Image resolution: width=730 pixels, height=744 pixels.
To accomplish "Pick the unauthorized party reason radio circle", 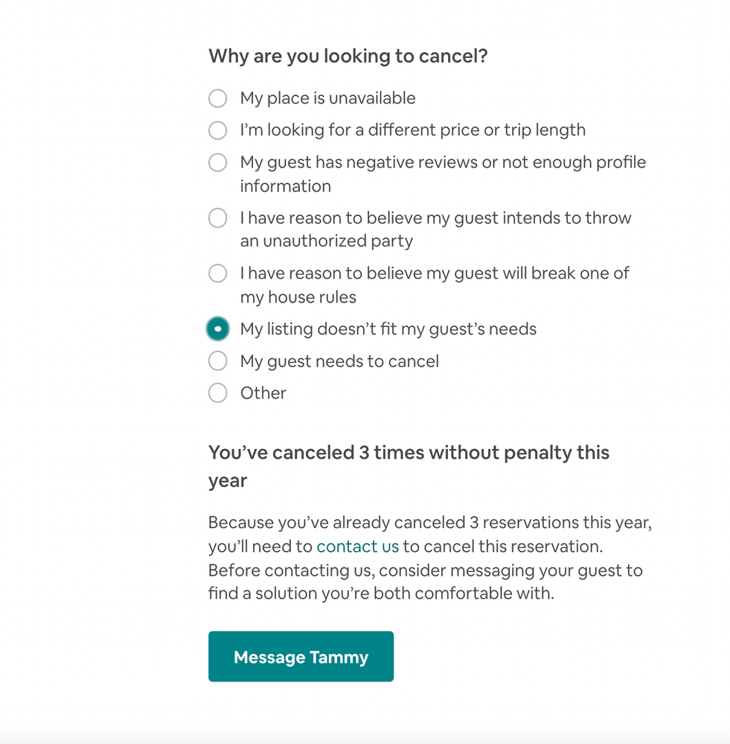I will (217, 218).
